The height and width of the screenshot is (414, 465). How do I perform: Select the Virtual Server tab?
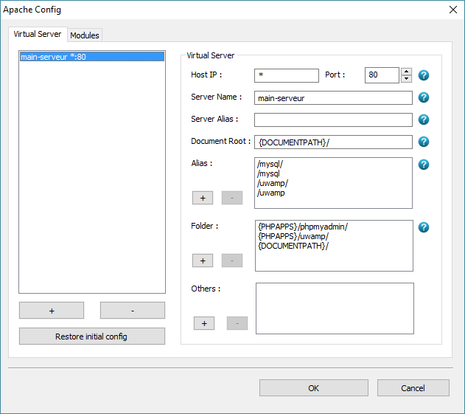pyautogui.click(x=38, y=35)
